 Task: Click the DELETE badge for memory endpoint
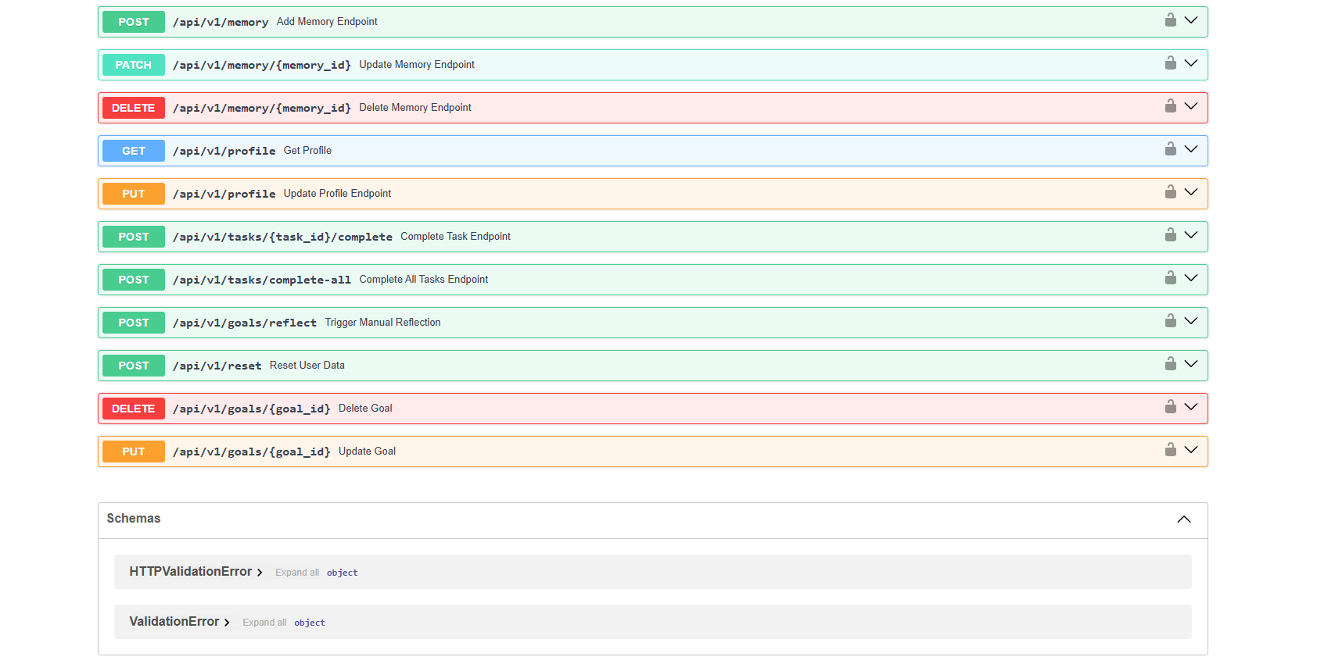click(134, 108)
